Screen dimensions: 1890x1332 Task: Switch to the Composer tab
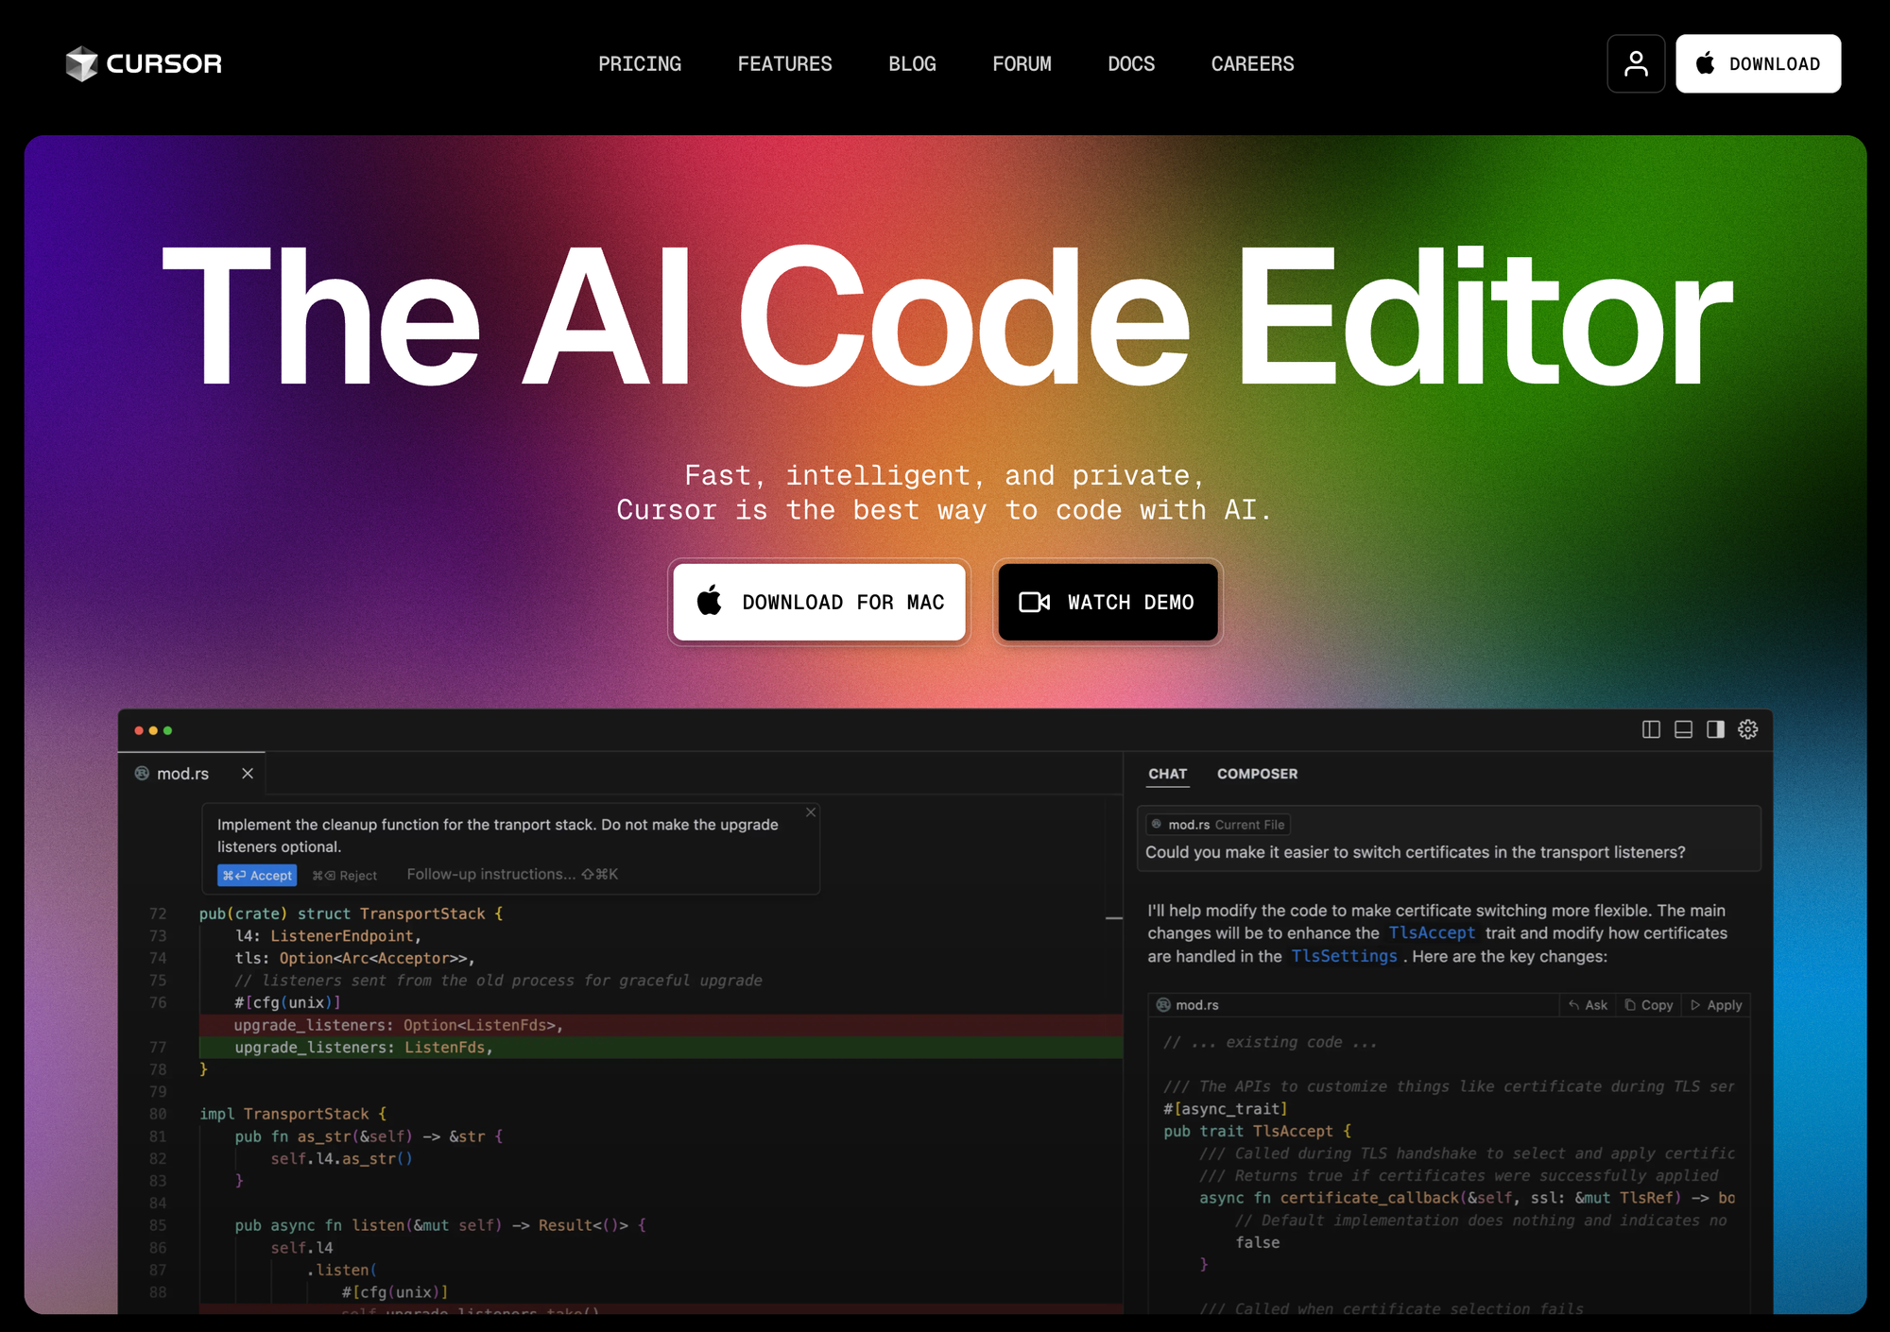point(1257,774)
